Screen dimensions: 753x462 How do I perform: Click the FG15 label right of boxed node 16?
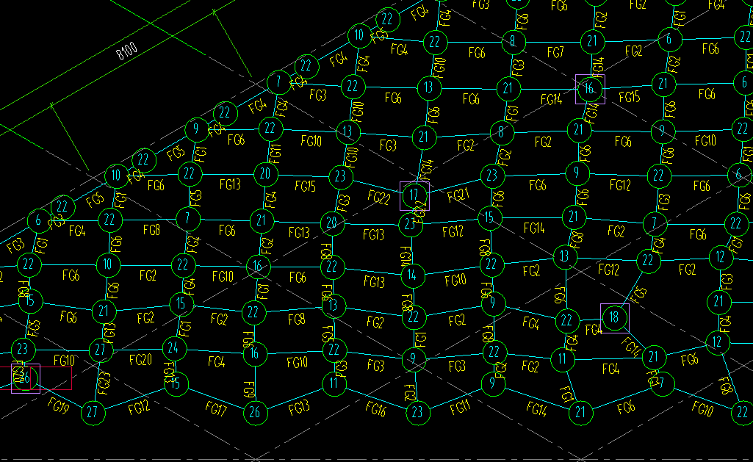tap(630, 98)
